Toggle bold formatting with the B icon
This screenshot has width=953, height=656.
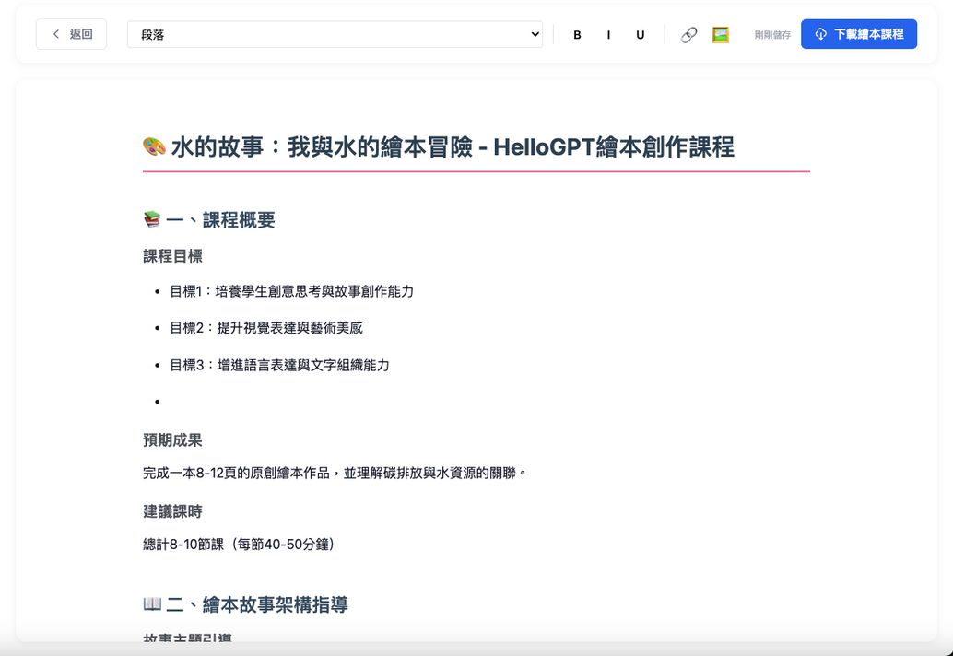point(577,34)
